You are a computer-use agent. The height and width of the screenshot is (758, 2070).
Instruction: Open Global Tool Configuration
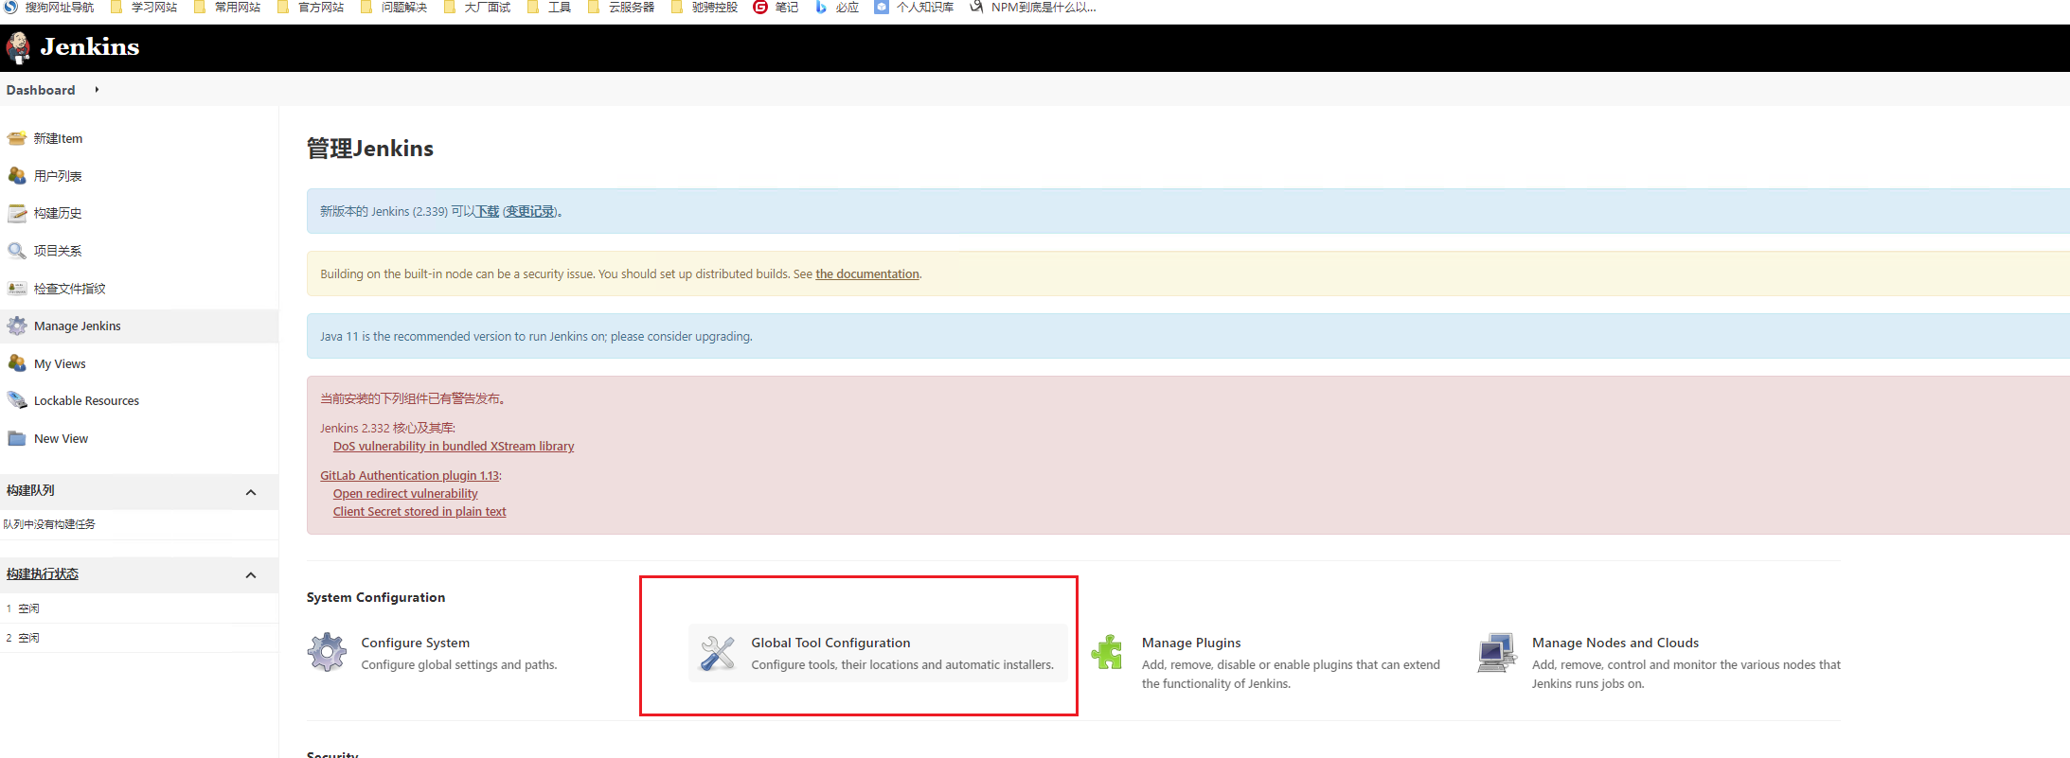click(x=830, y=643)
